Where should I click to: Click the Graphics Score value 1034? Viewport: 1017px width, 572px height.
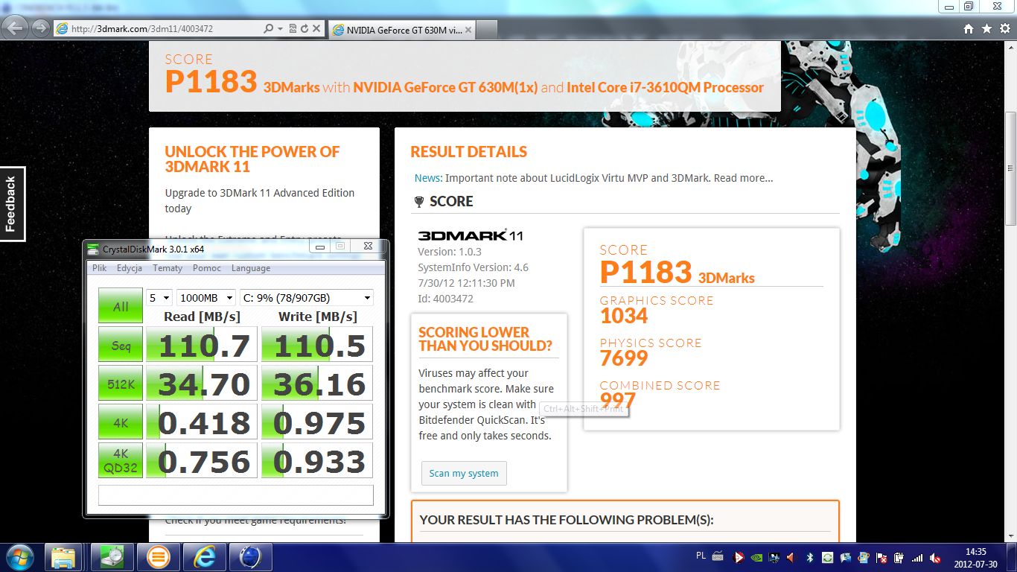[x=624, y=316]
